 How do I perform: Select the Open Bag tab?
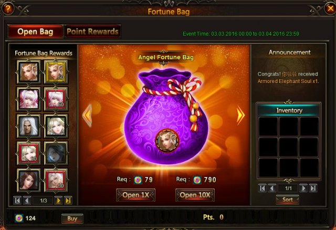[x=35, y=32]
